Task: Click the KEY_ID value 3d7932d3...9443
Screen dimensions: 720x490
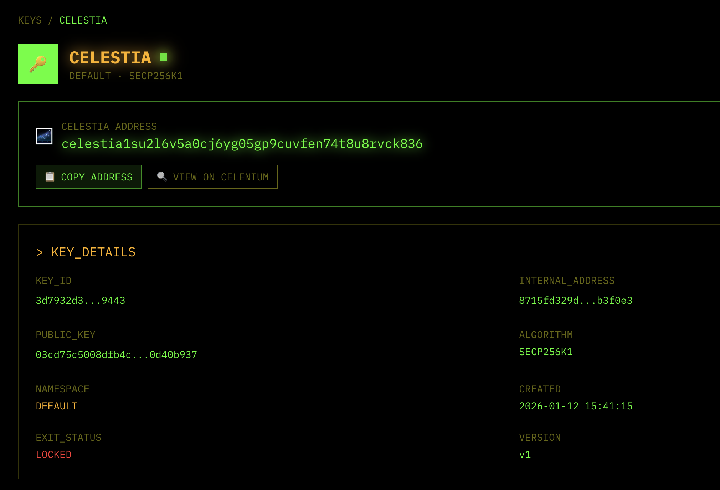Action: click(x=81, y=301)
